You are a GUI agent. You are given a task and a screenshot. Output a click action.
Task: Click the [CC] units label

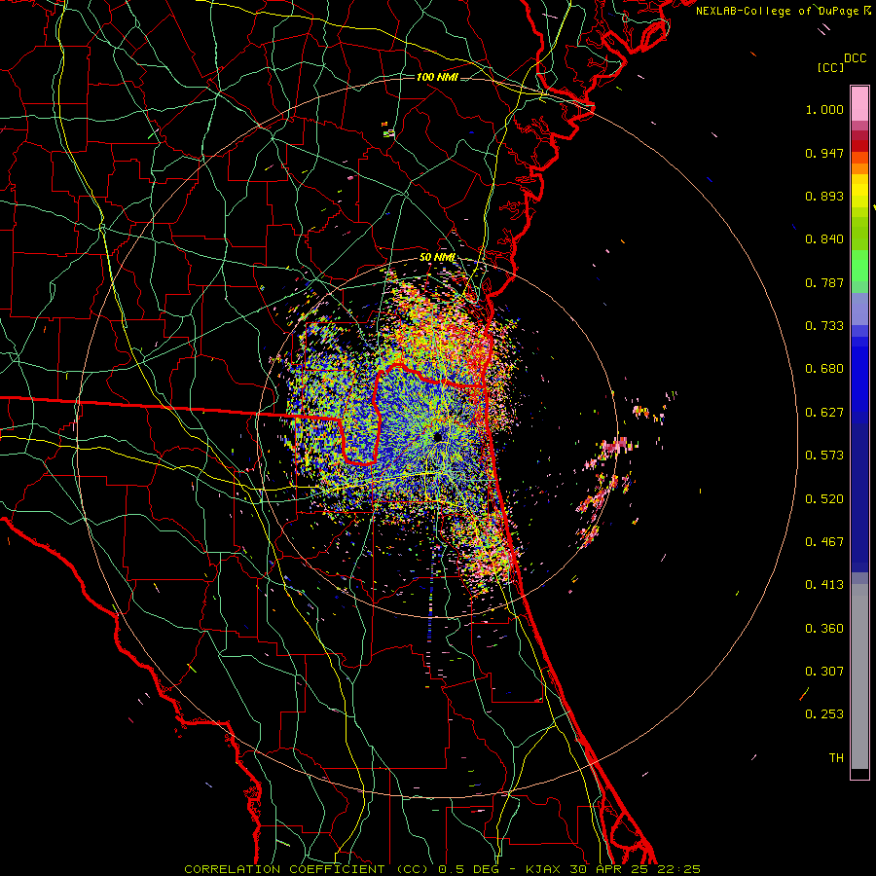830,67
